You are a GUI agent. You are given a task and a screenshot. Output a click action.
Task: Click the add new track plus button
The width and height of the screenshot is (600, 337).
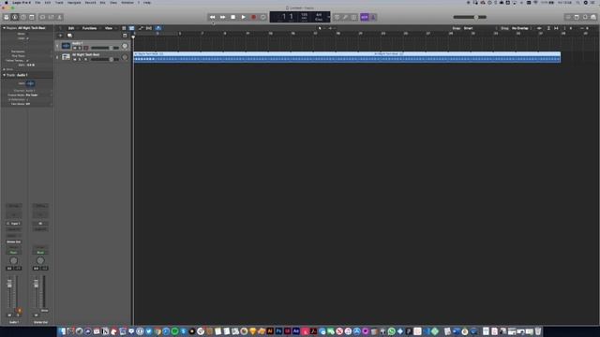[x=60, y=36]
